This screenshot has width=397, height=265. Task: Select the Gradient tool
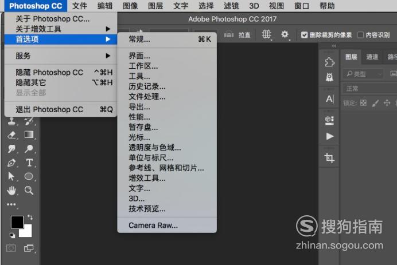coord(29,135)
